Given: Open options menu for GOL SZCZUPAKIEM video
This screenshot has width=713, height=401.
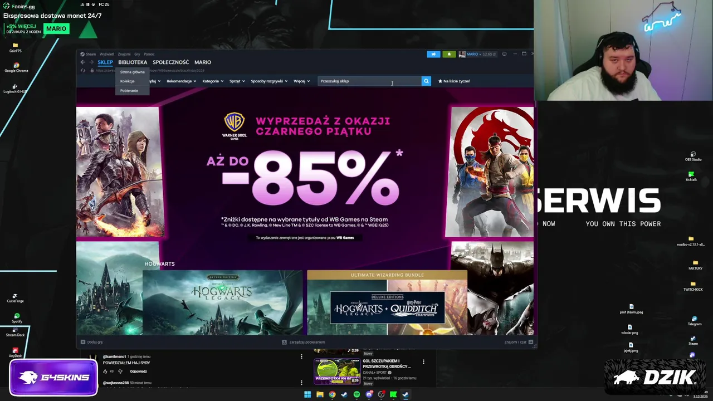Looking at the screenshot, I should click(423, 362).
